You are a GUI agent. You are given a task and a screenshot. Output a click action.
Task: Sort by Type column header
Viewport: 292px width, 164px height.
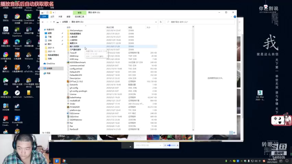click(137, 27)
